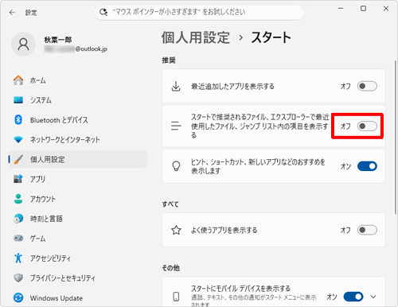Click the プライバシーとセキュリティ shield icon
398x307 pixels.
point(18,278)
